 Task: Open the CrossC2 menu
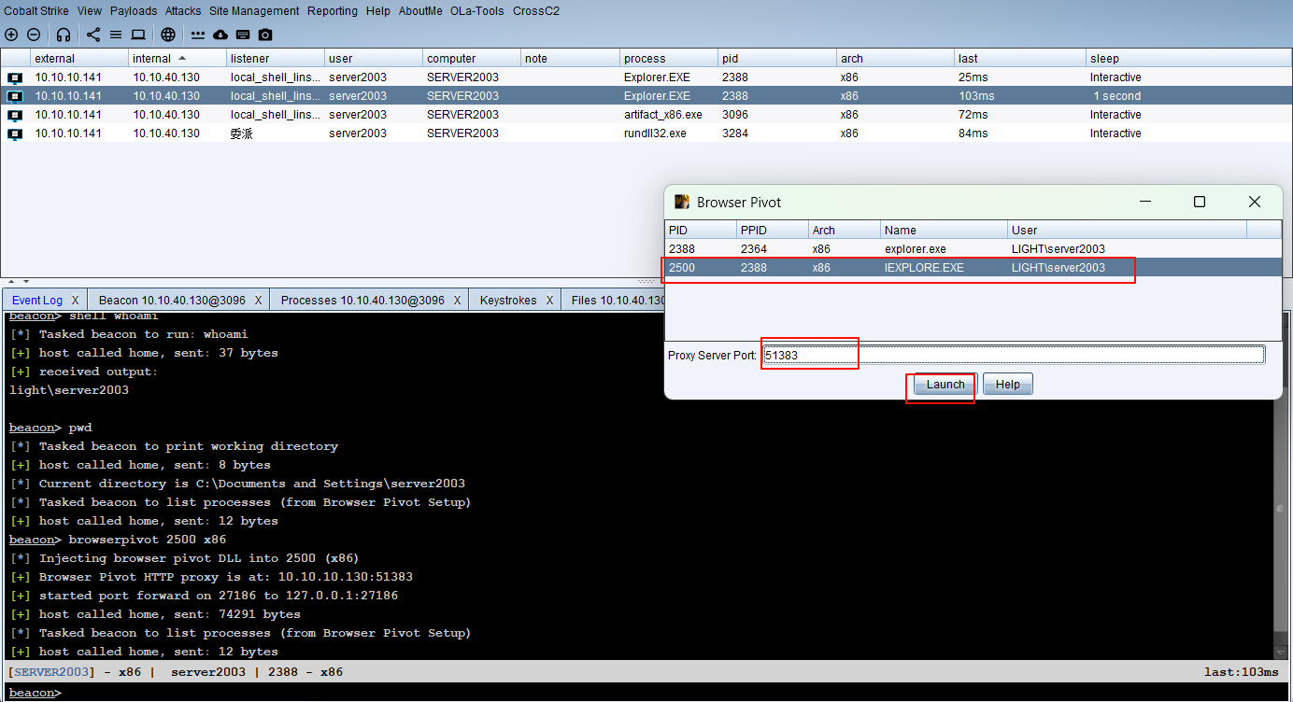point(535,11)
